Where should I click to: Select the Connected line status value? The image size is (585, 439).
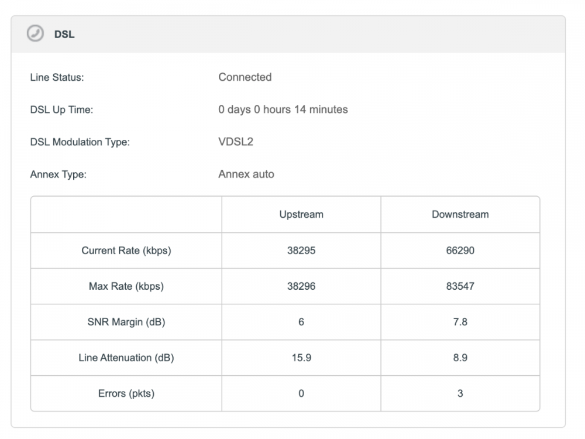(x=245, y=77)
